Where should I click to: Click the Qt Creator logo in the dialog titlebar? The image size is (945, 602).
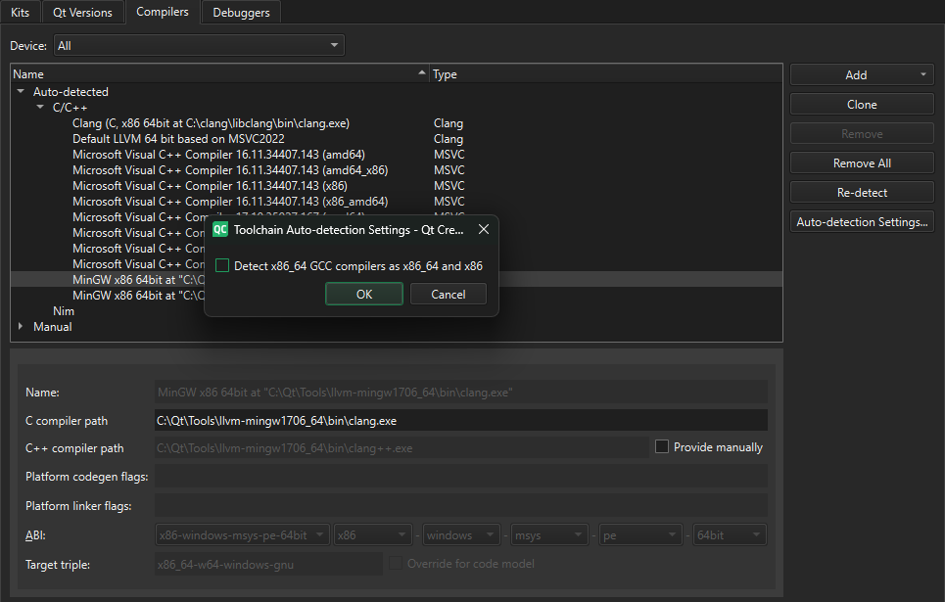(219, 229)
